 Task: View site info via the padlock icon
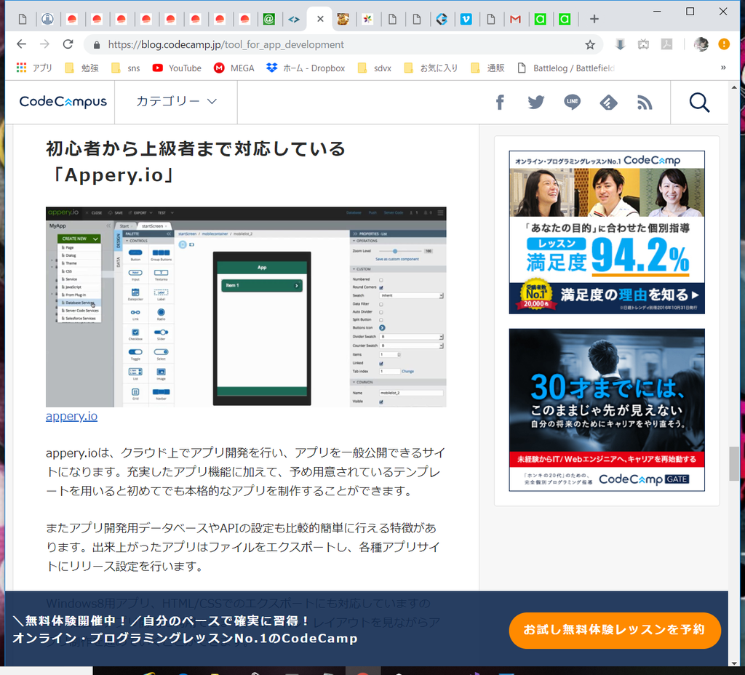(97, 44)
